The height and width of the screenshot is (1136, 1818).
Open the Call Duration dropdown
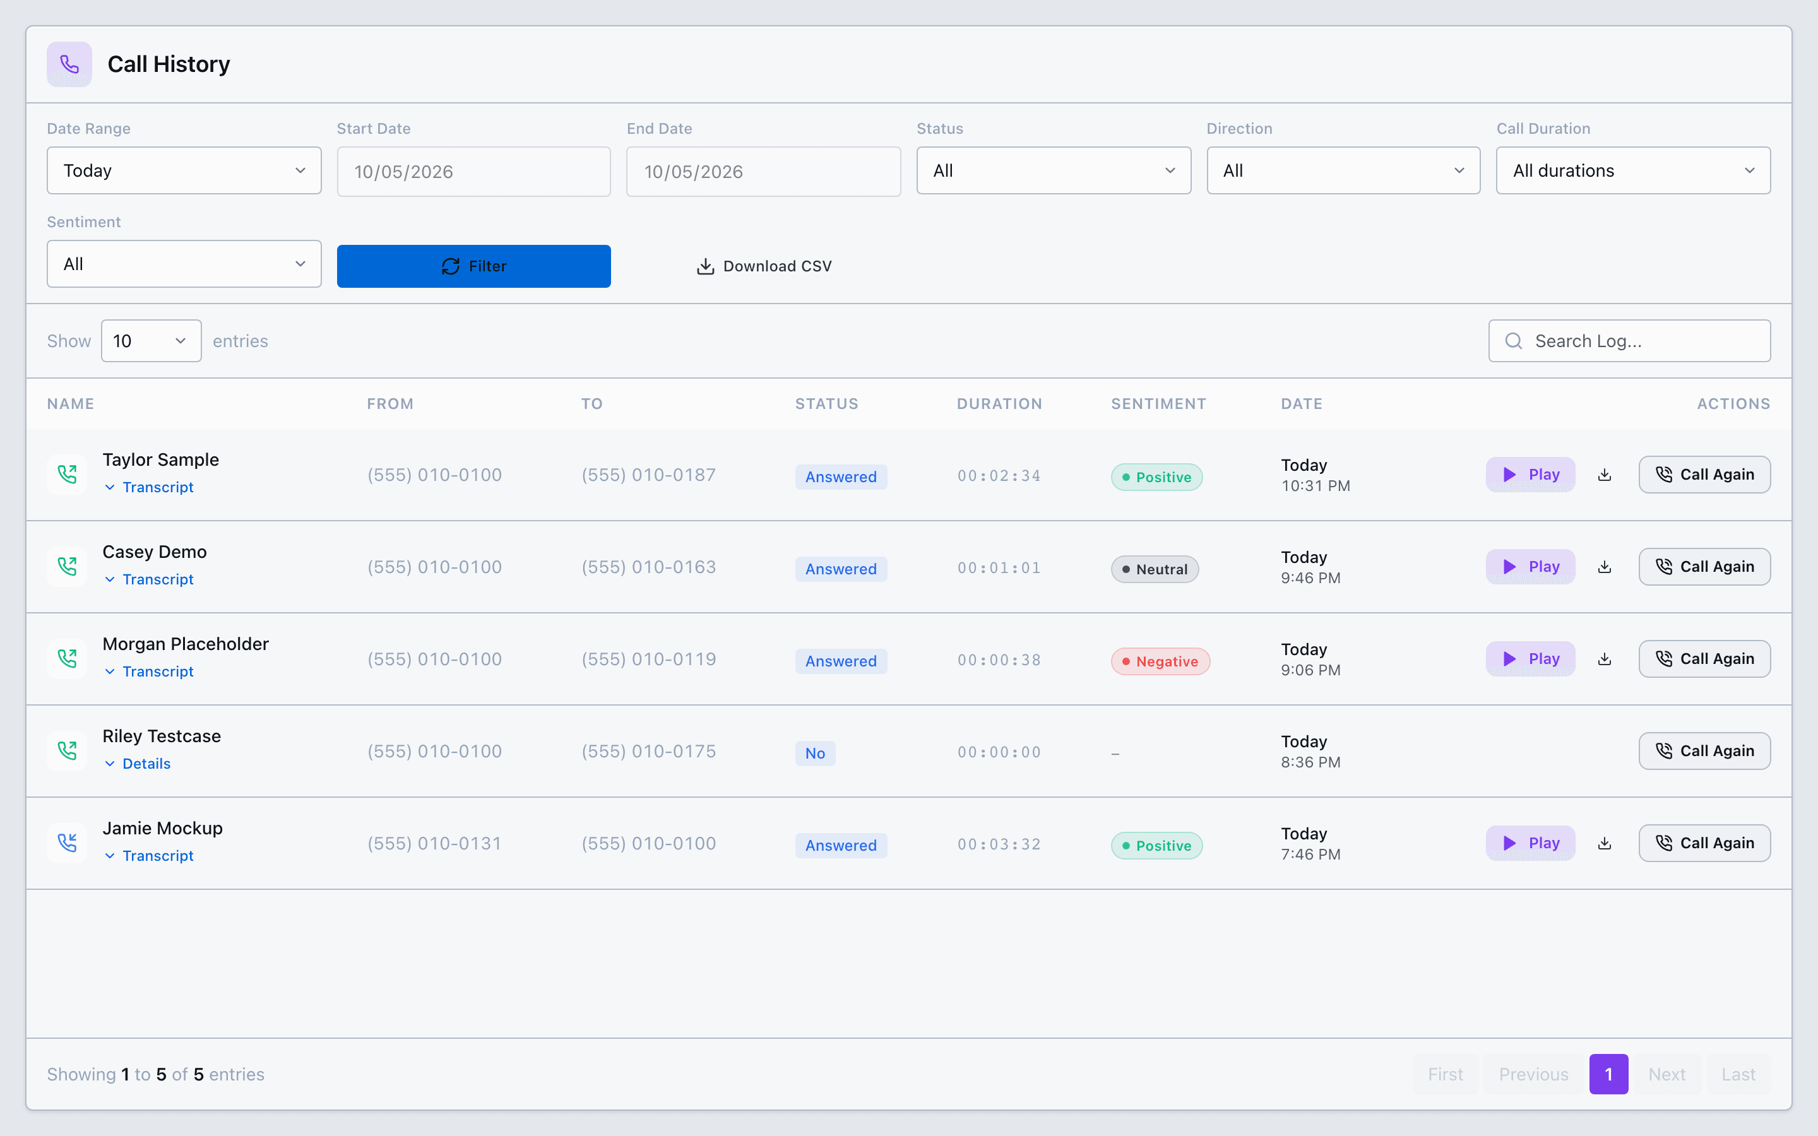coord(1633,170)
